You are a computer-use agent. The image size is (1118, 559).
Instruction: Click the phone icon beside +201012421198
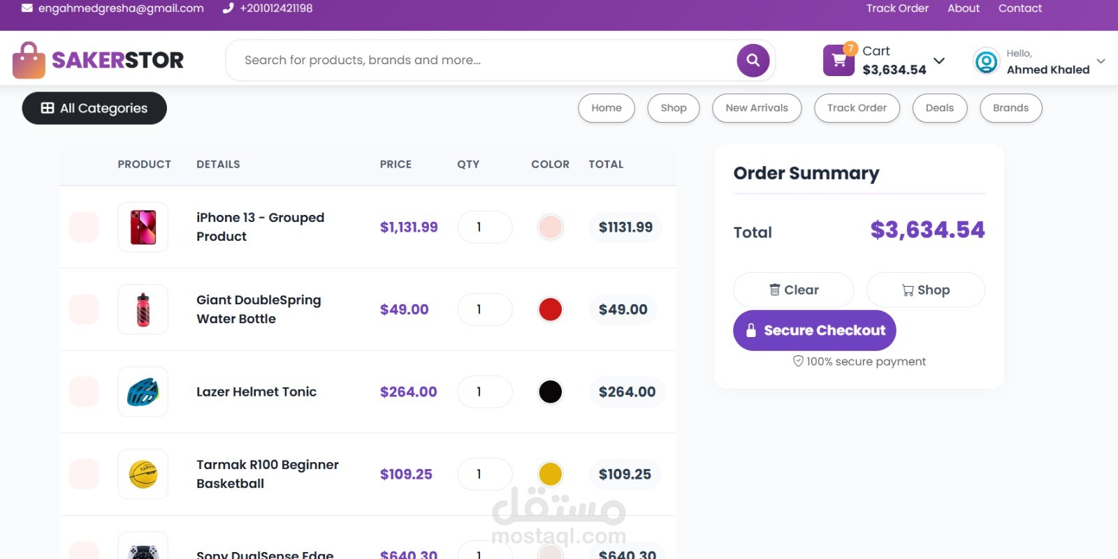(x=228, y=8)
